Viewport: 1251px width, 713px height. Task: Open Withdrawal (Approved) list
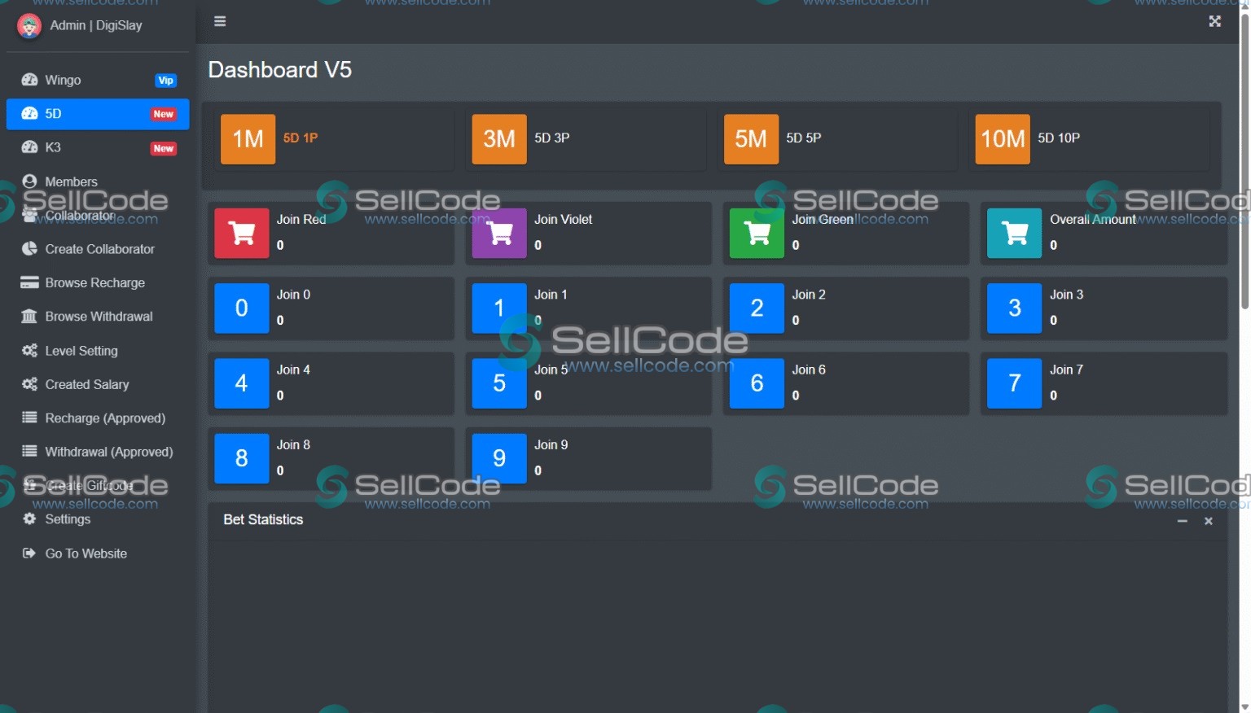coord(98,452)
